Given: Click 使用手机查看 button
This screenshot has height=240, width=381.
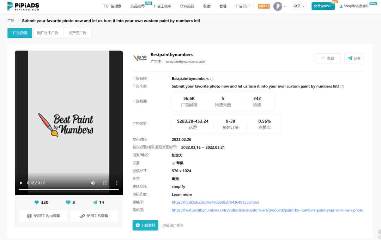Looking at the screenshot, I should tap(94, 216).
